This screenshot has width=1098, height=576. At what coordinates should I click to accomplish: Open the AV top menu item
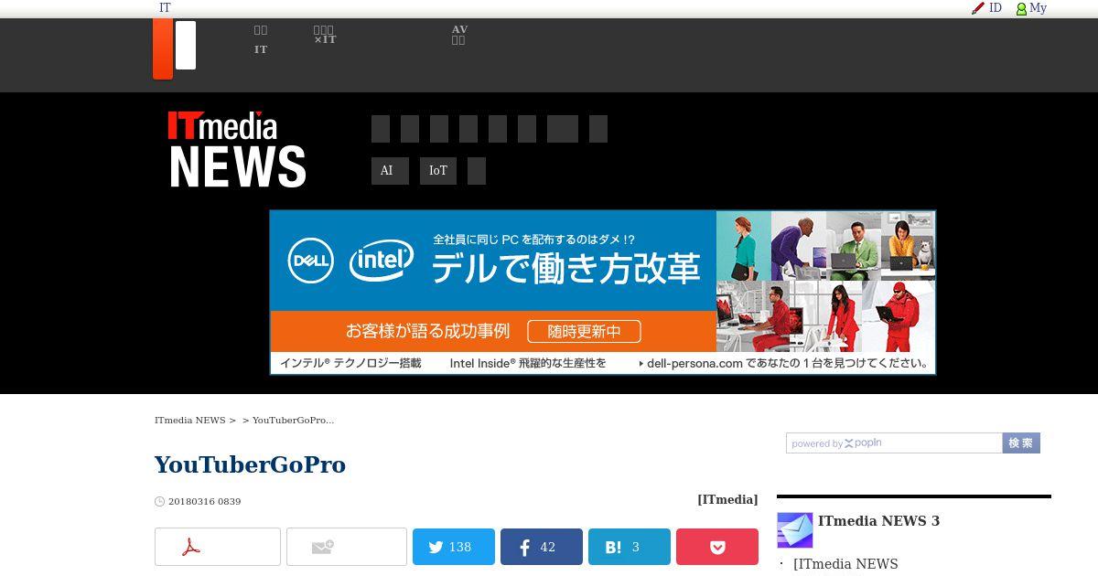[x=459, y=35]
